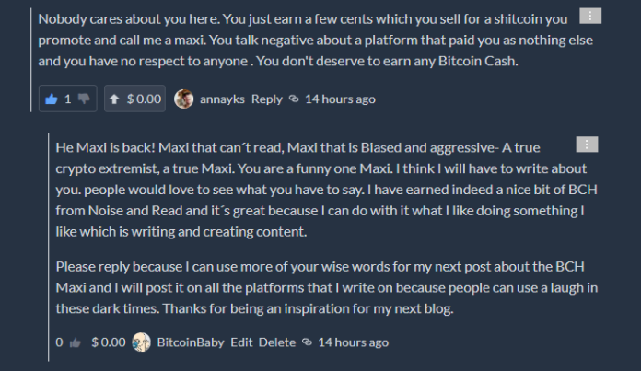Edit the BitcoinBaby comment
The width and height of the screenshot is (641, 371).
[241, 342]
